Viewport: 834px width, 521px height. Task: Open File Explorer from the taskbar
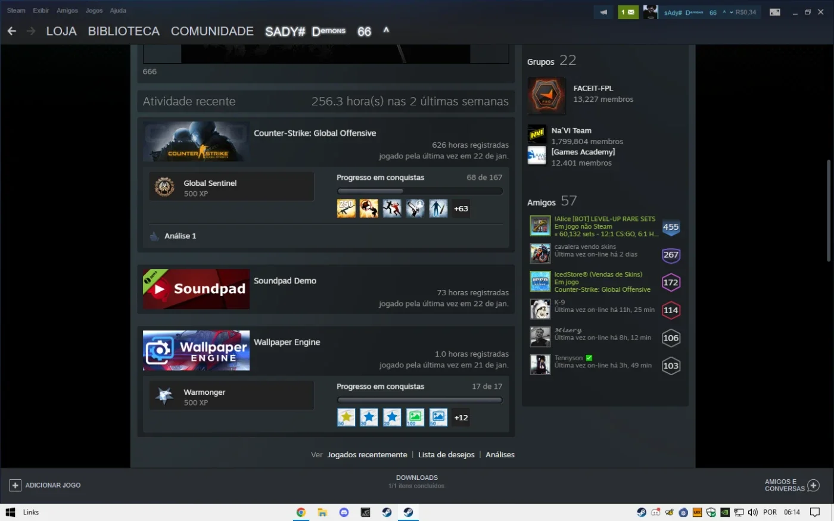[322, 512]
